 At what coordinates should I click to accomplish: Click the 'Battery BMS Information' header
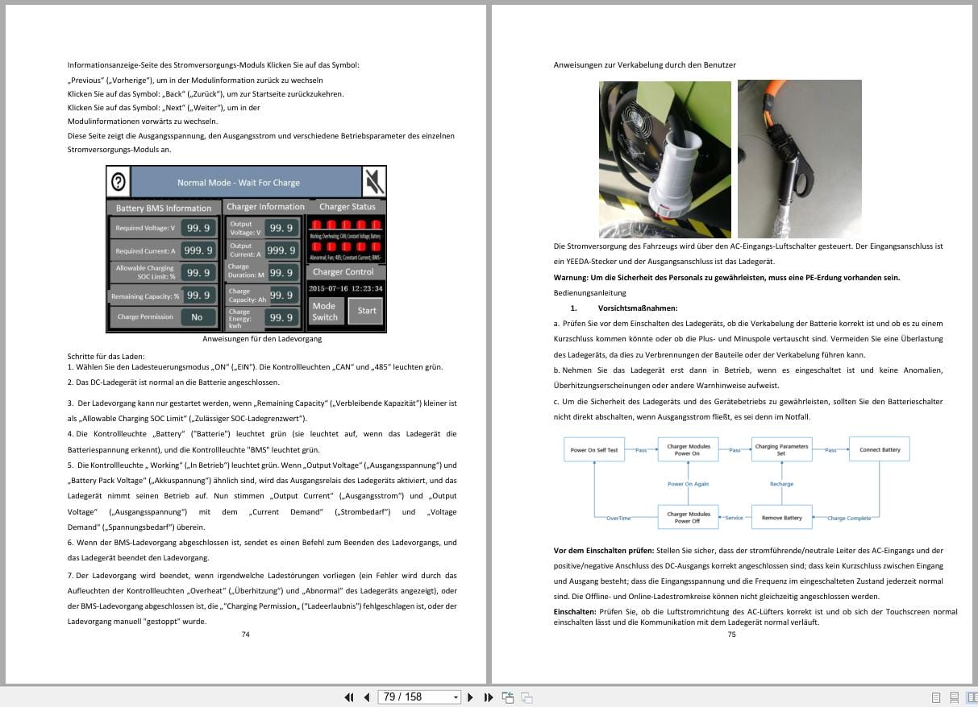(164, 208)
